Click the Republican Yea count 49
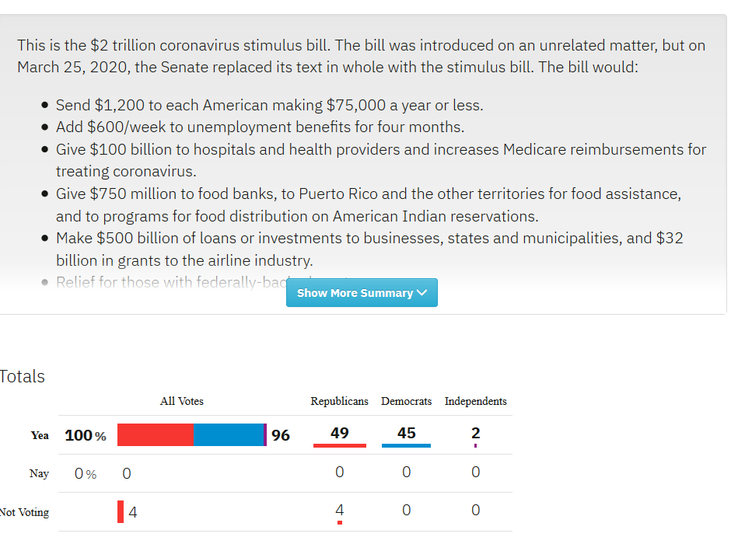Viewport: 731px width, 537px height. tap(339, 434)
